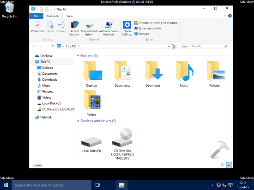The width and height of the screenshot is (254, 190).
Task: Click the taskbar clock and date
Action: [243, 185]
